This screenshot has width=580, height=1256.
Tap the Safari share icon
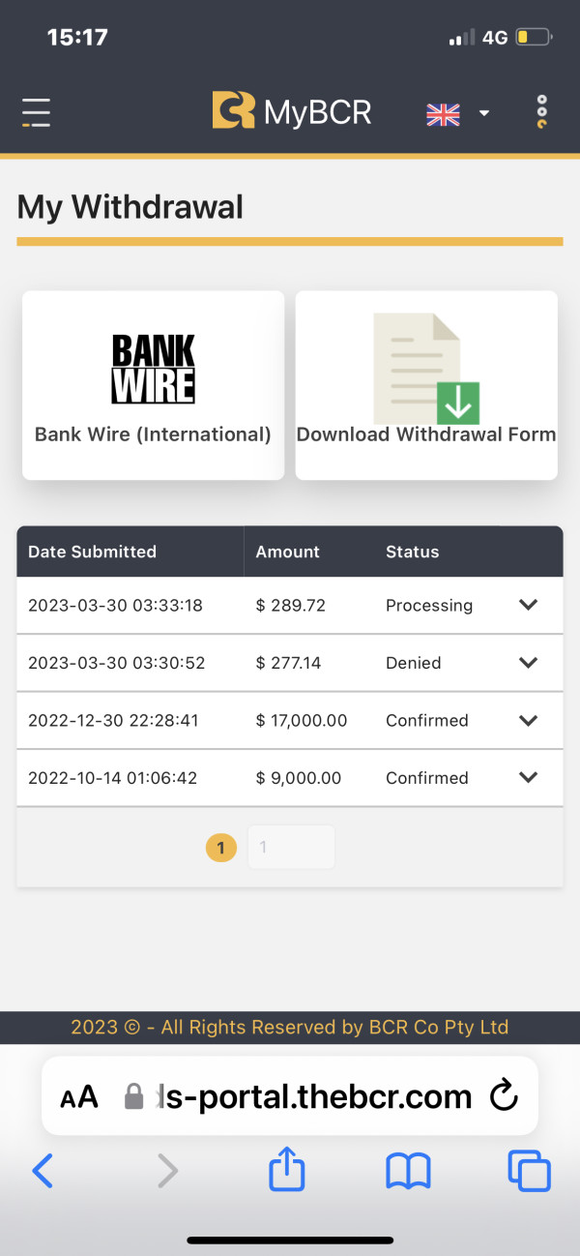[286, 1172]
